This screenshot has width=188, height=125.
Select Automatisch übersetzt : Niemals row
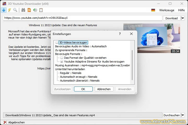(80, 81)
